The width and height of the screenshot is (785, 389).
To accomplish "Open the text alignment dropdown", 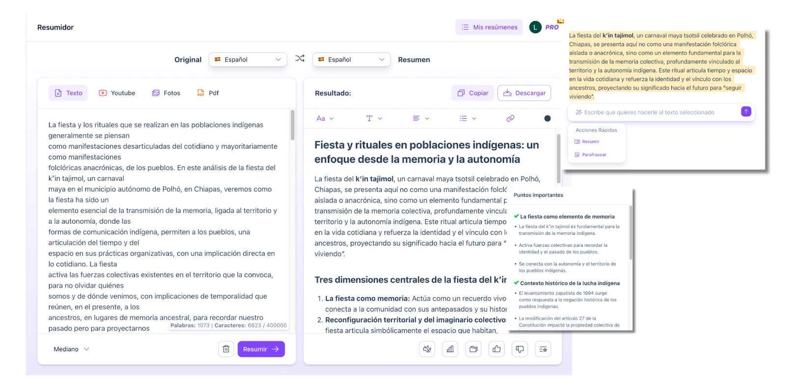I will click(421, 118).
